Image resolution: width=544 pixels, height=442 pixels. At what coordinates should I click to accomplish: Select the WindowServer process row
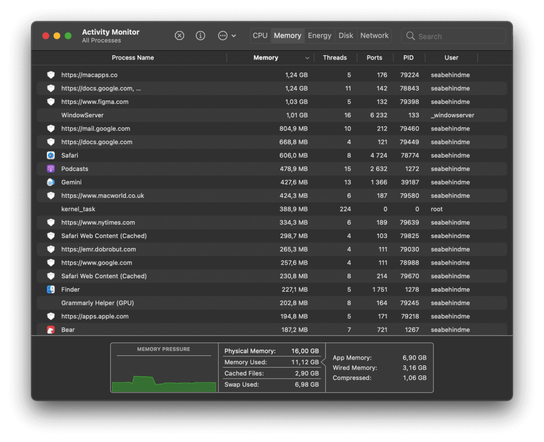[271, 115]
